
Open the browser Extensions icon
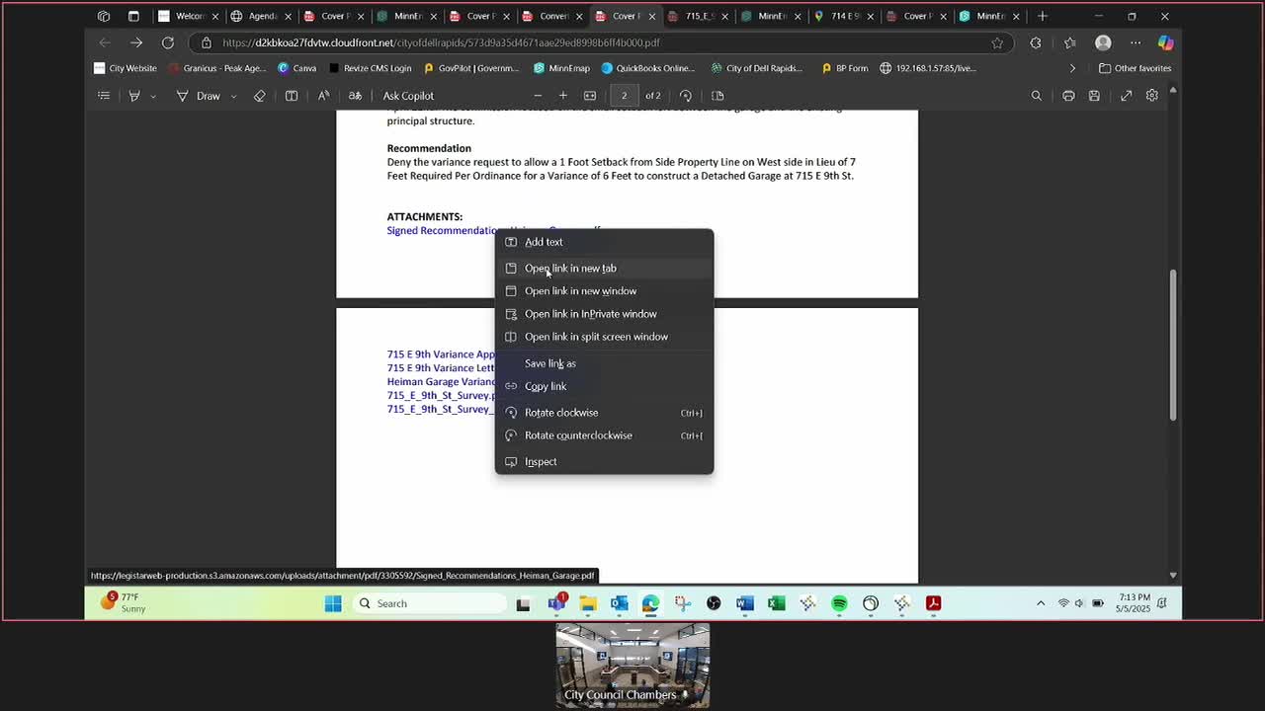[x=1036, y=43]
